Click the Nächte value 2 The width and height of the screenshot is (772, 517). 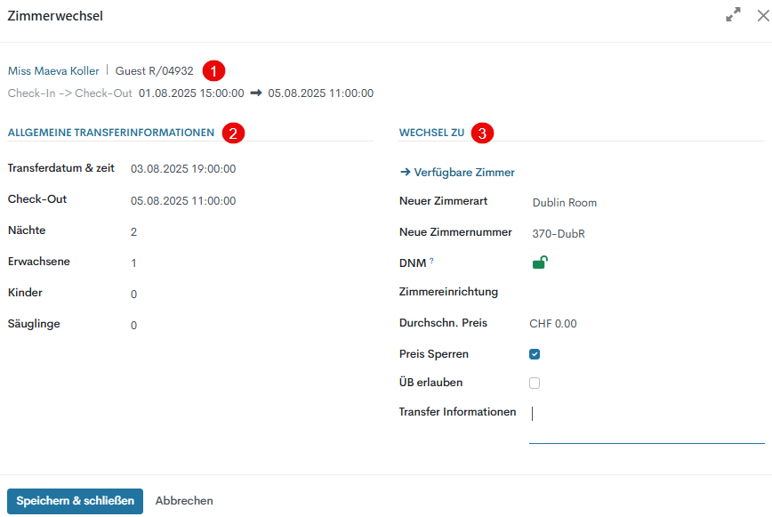pyautogui.click(x=134, y=232)
